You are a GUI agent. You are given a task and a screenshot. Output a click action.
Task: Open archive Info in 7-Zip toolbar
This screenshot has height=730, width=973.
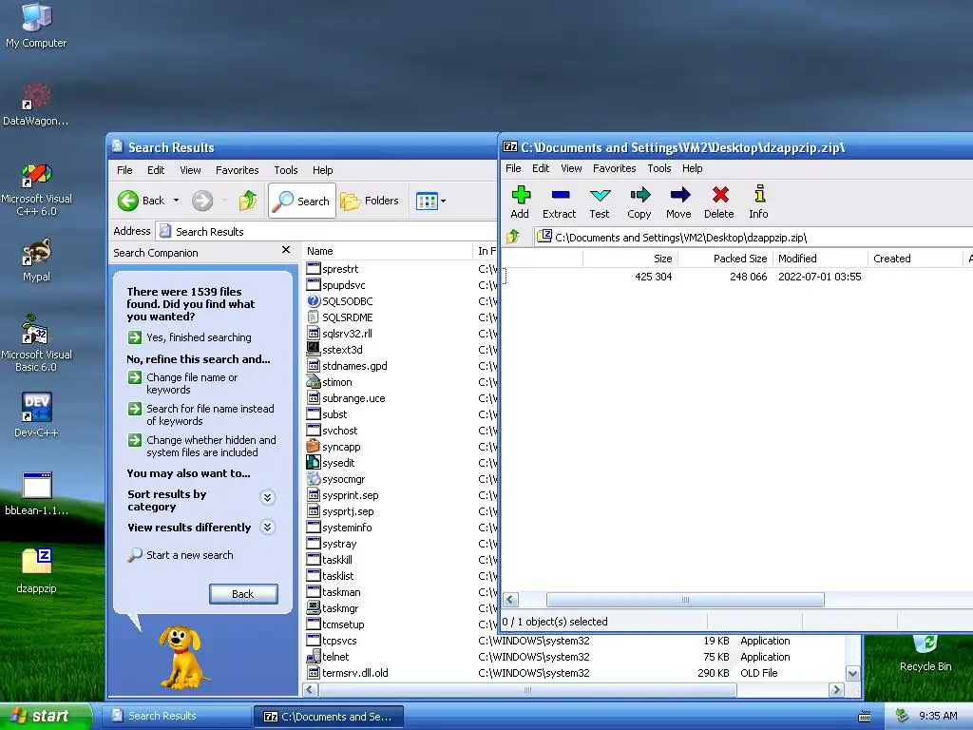758,202
